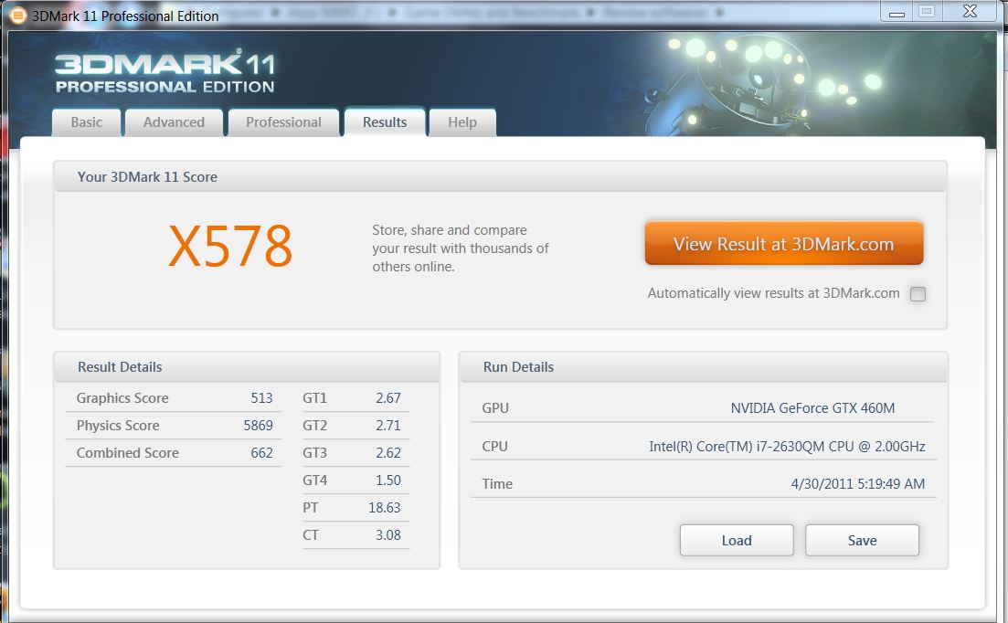Click the GT4 value 1.50
The height and width of the screenshot is (623, 1008).
click(x=388, y=480)
